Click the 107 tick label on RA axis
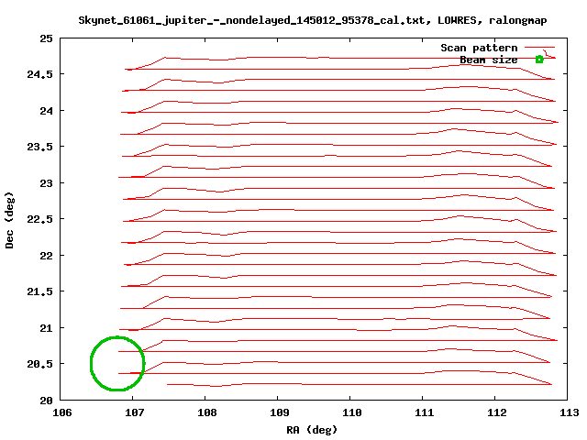Viewport: 587px width, 440px height. (134, 412)
